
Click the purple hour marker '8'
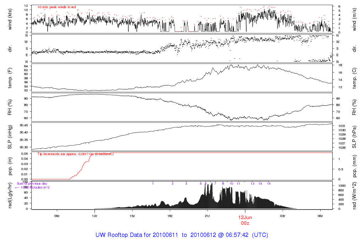(x=223, y=184)
